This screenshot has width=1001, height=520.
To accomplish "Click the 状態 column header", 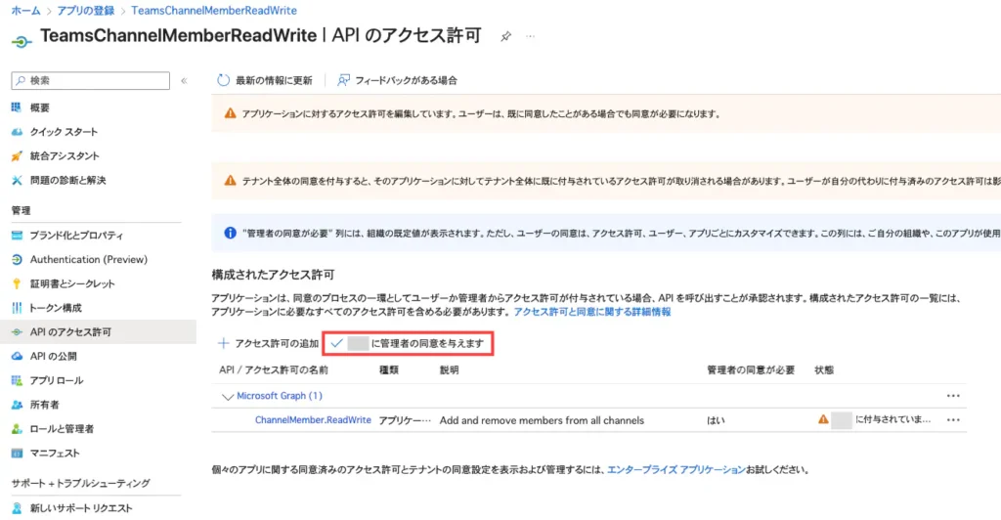I will tap(824, 370).
